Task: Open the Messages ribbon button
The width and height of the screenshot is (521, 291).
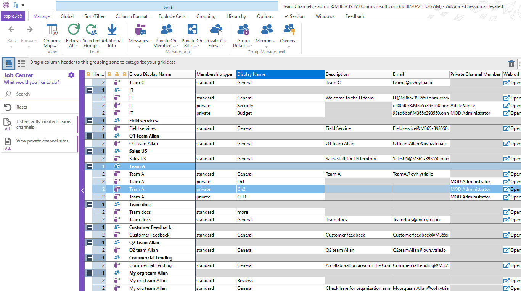Action: pos(140,30)
